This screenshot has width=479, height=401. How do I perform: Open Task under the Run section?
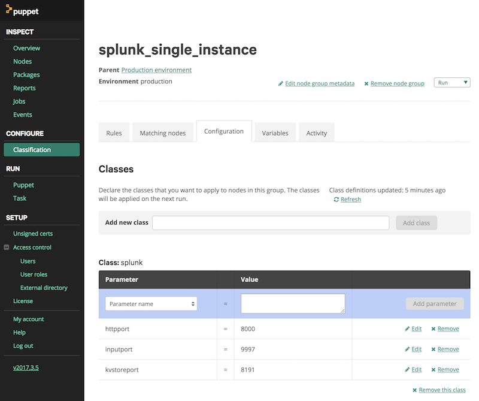click(x=20, y=198)
